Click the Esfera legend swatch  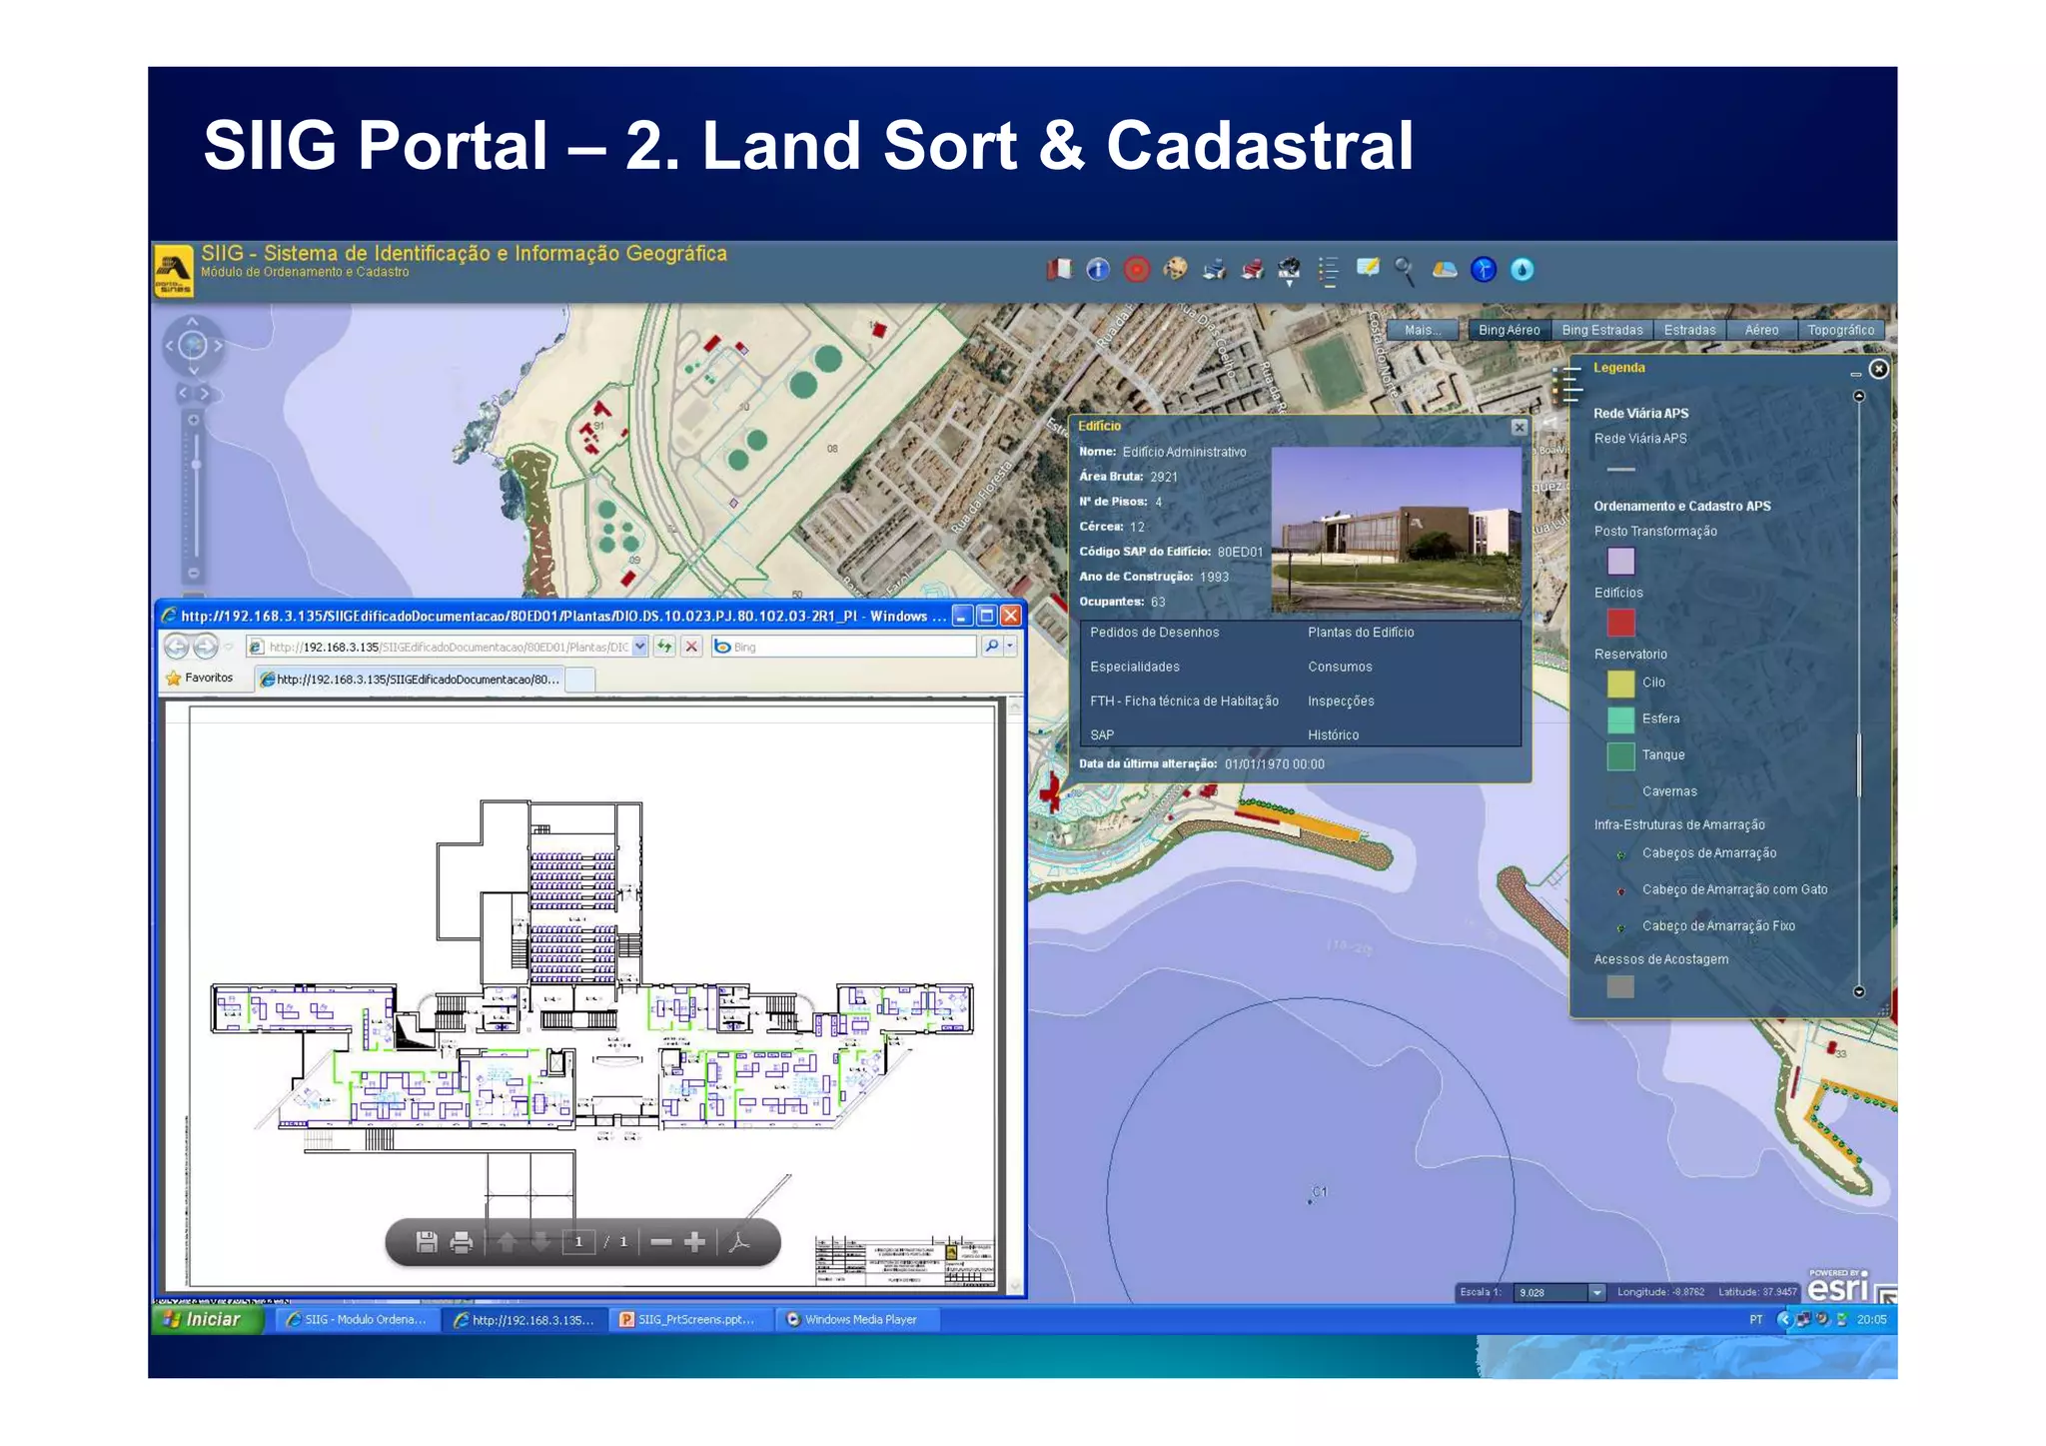[1620, 720]
